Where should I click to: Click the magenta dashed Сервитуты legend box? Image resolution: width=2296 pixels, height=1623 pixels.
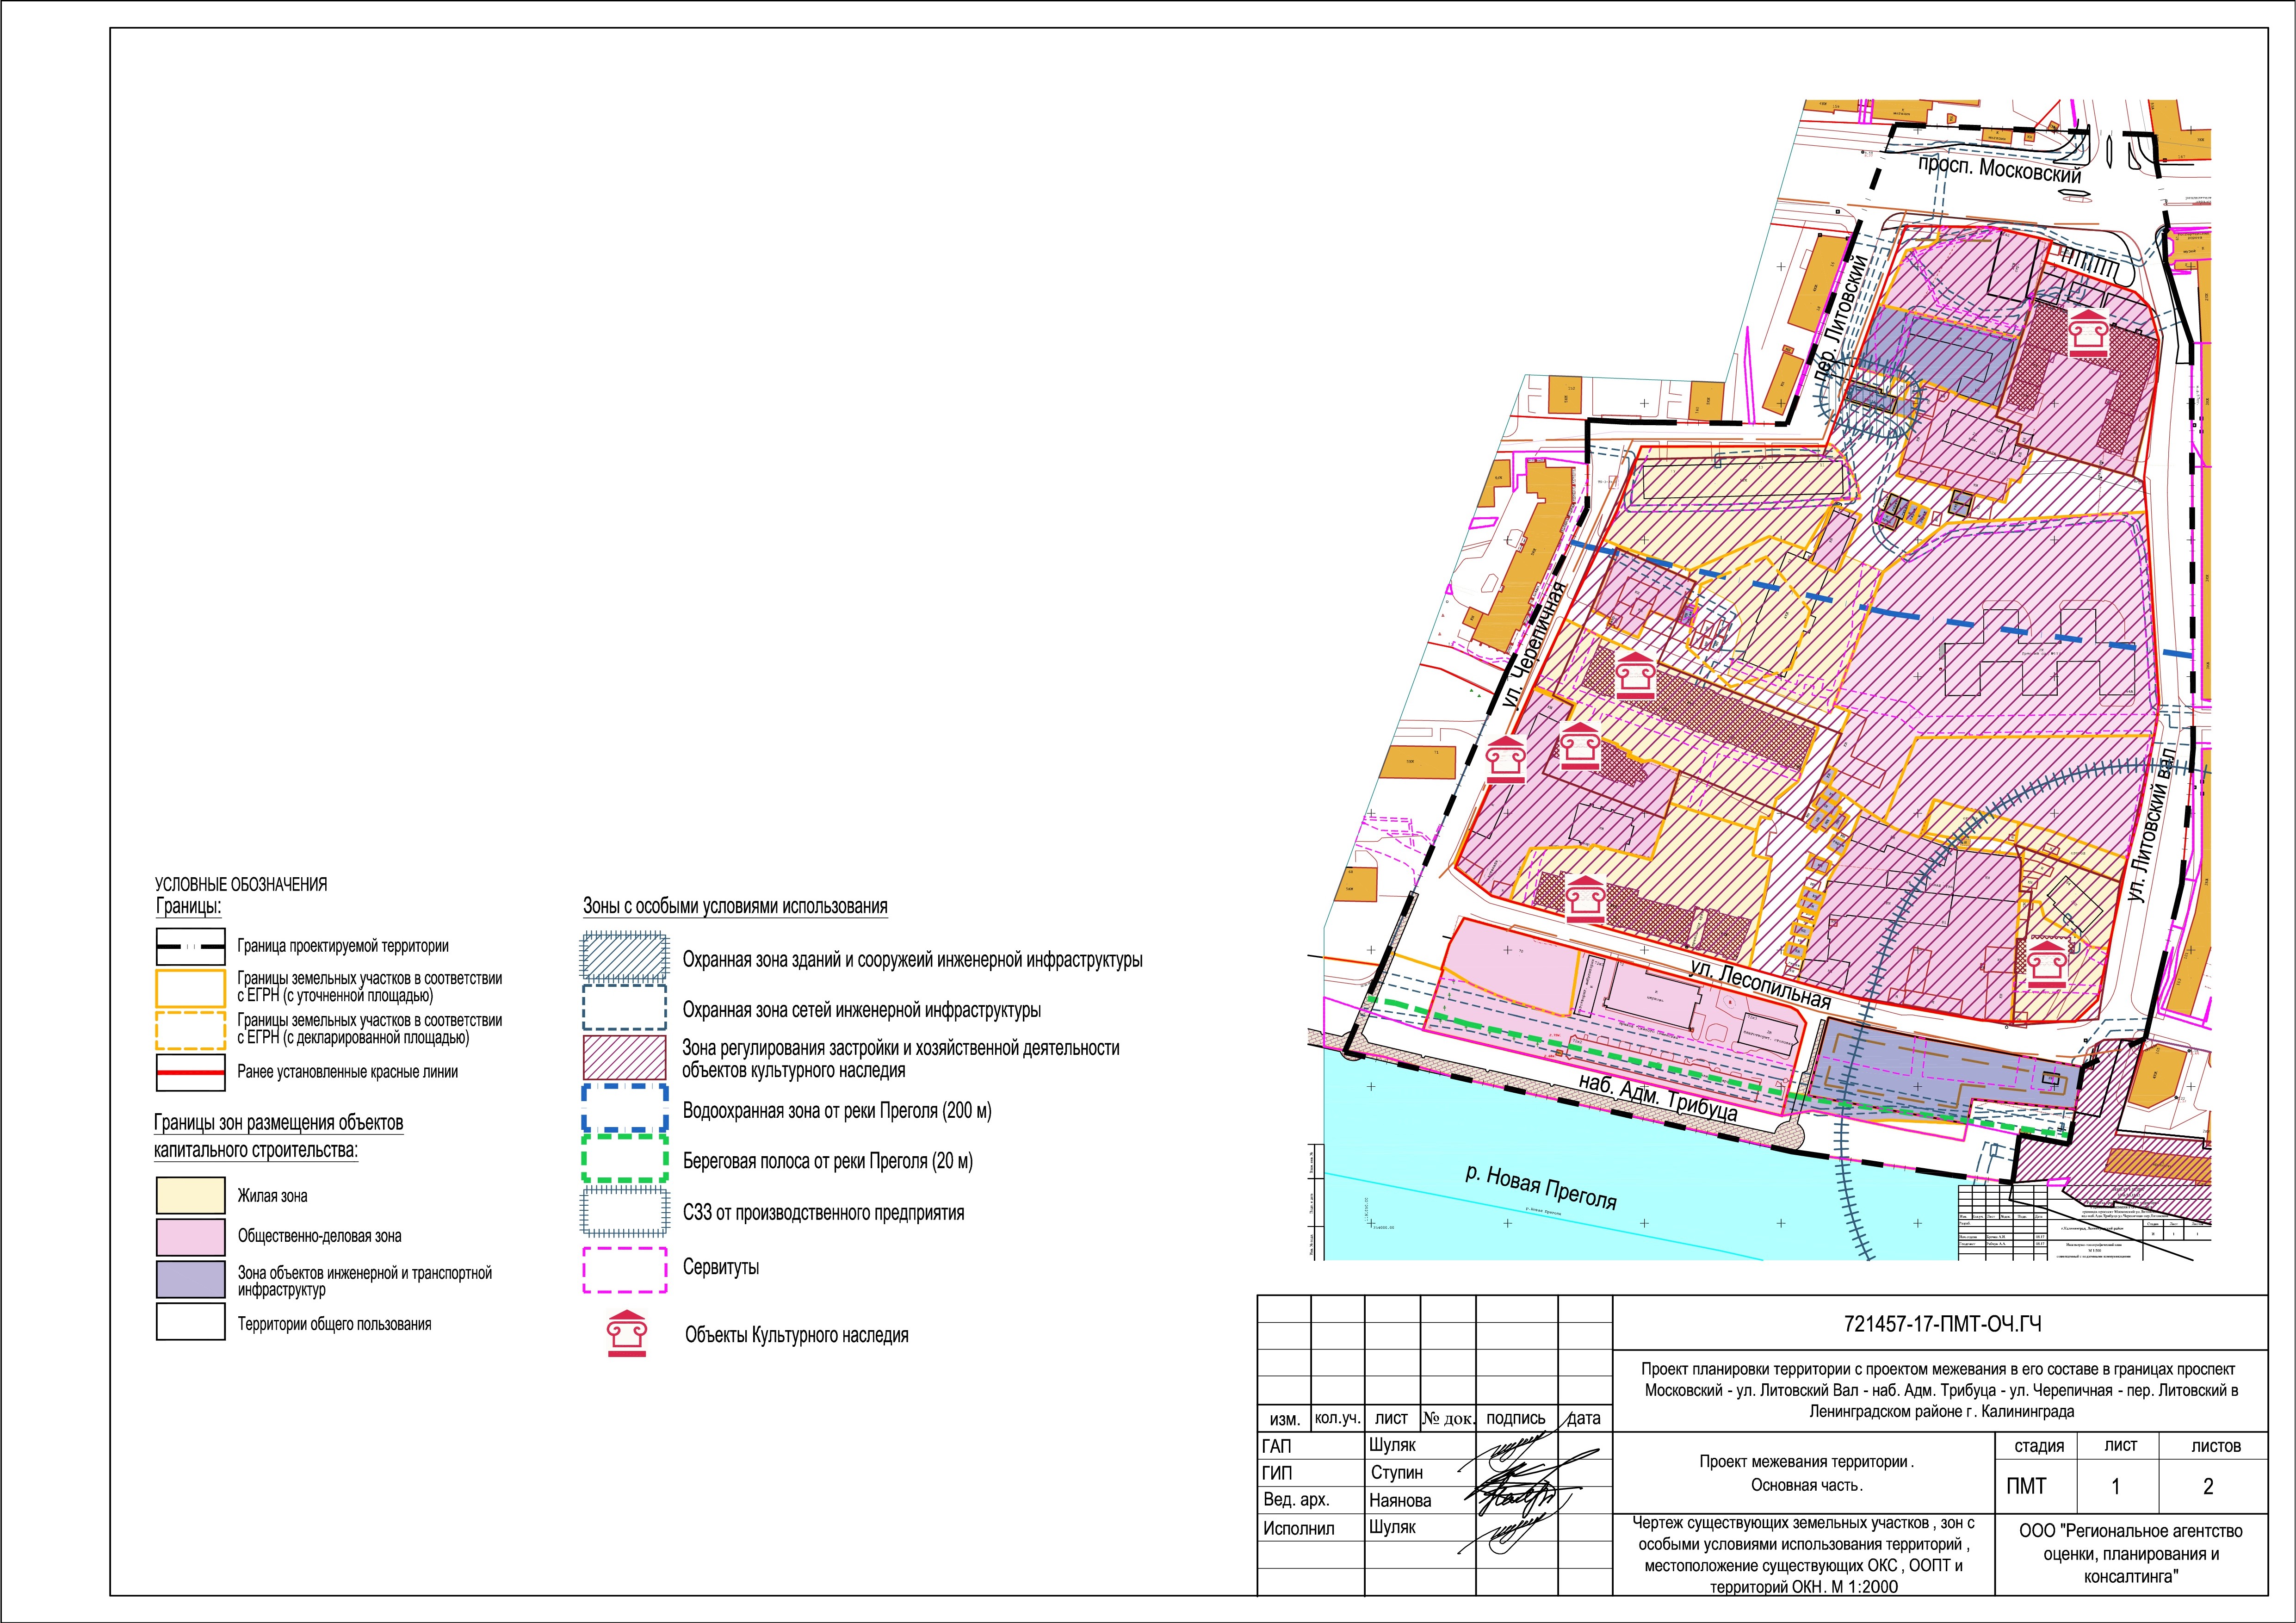pyautogui.click(x=625, y=1269)
